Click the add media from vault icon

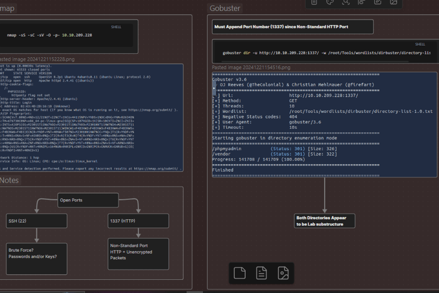pos(283,274)
